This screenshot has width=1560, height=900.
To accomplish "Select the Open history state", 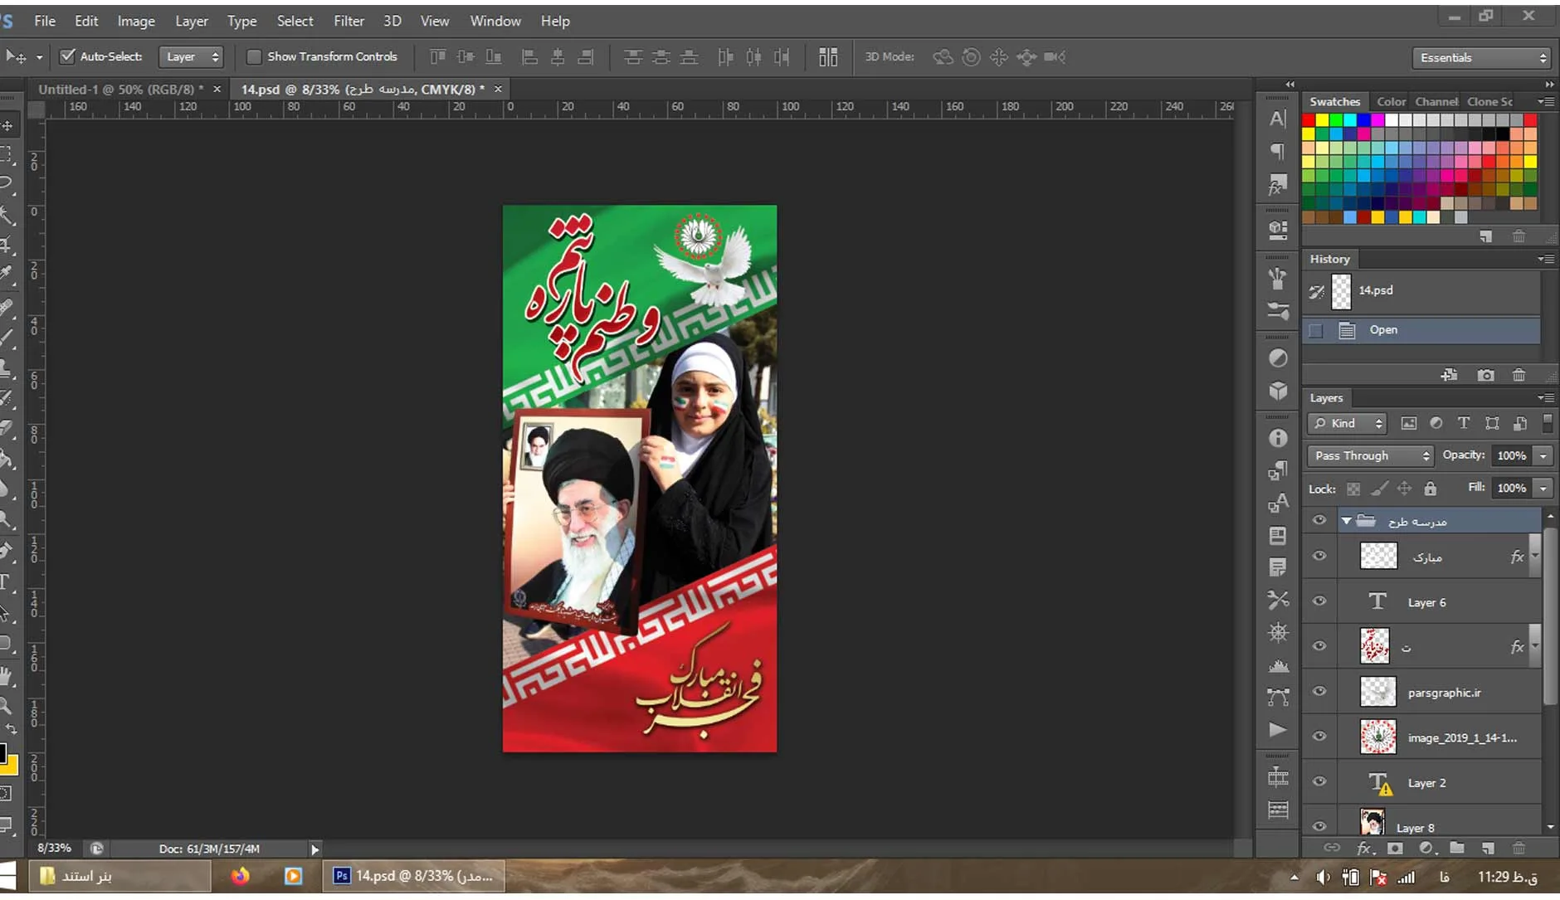I will coord(1421,329).
